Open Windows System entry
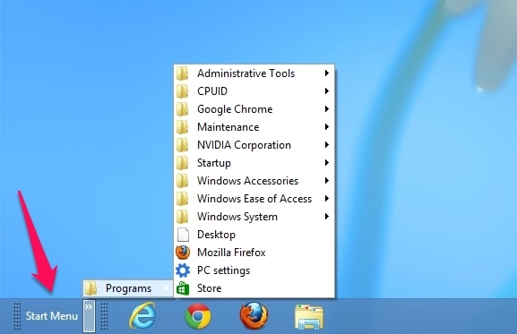Screen dimensions: 517x334 coord(254,217)
